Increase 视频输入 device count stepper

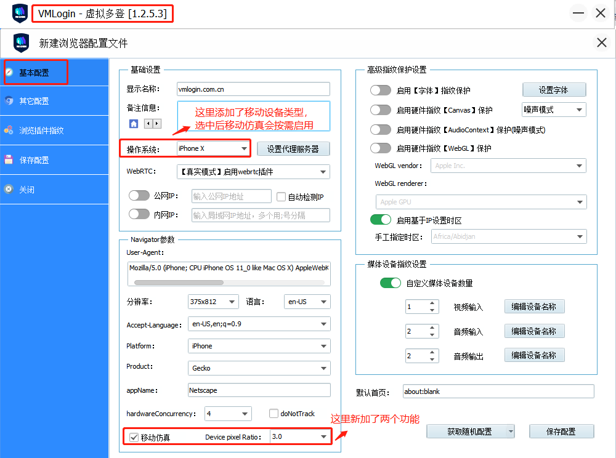(x=433, y=303)
